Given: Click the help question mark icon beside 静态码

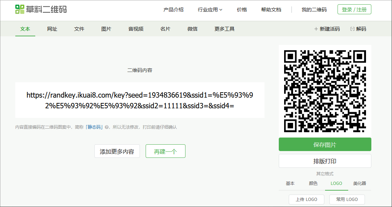Looking at the screenshot, I should (107, 127).
